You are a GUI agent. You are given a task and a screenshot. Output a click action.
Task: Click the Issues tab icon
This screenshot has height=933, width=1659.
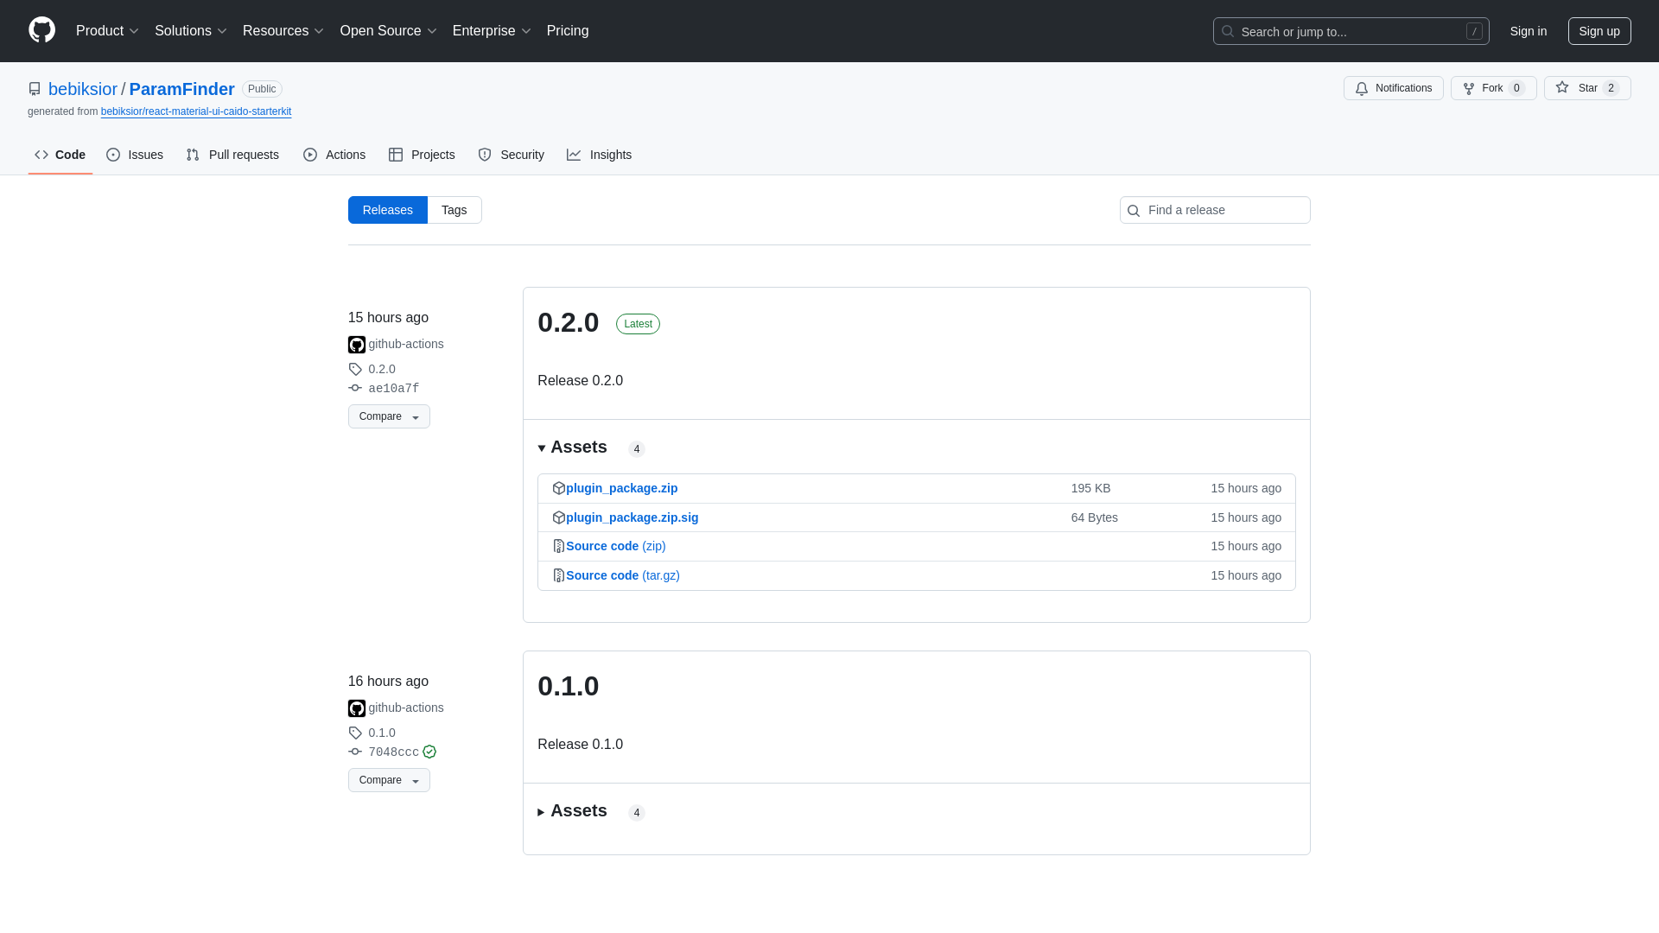113,154
